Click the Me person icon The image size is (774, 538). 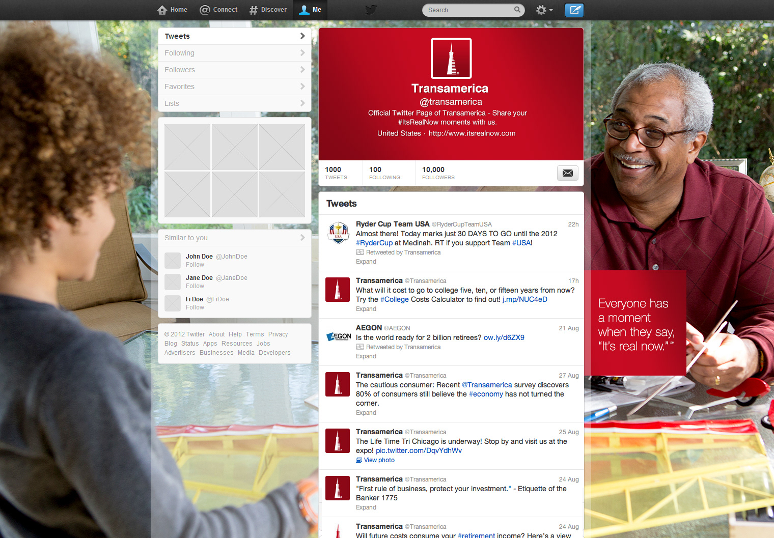point(304,10)
